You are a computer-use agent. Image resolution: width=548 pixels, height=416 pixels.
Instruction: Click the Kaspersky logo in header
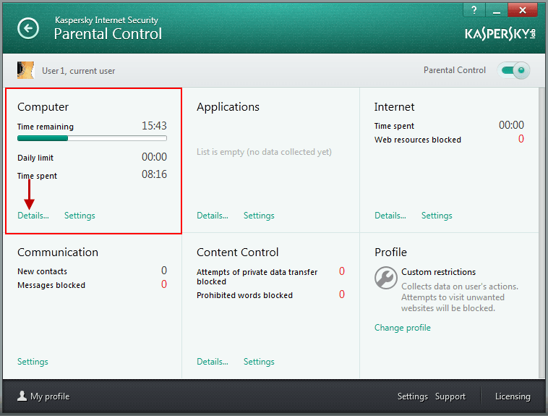[500, 34]
